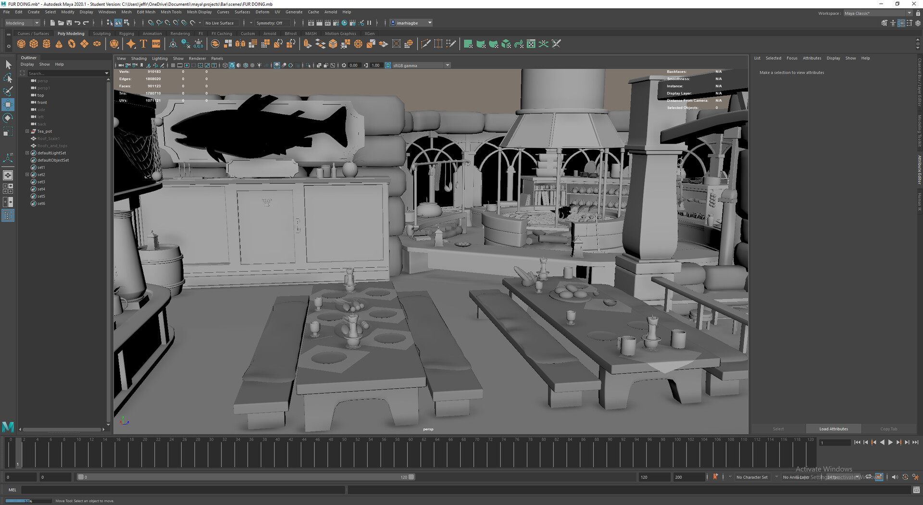This screenshot has width=923, height=505.
Task: Open the Modeling menu set dropdown
Action: (x=23, y=23)
